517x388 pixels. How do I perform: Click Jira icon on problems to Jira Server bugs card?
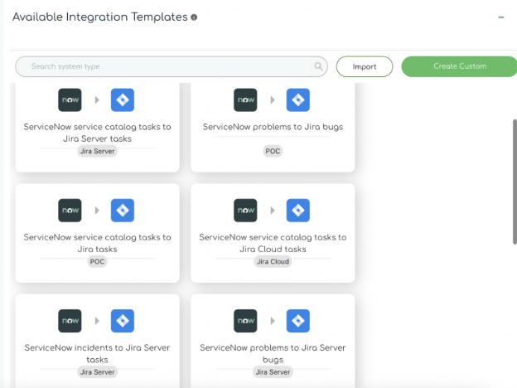pos(298,321)
